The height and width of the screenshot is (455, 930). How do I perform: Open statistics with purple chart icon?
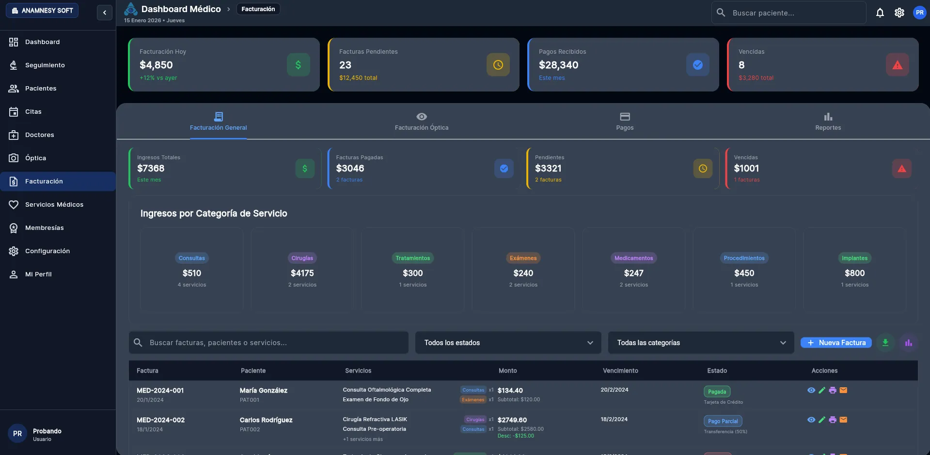[x=909, y=343]
